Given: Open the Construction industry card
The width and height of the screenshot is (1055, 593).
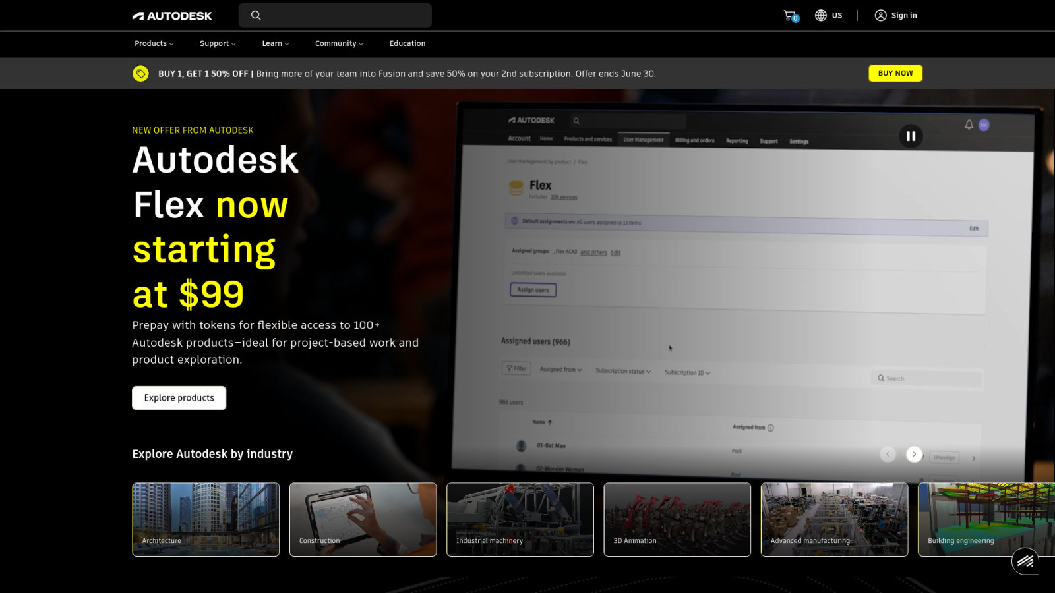Looking at the screenshot, I should click(x=363, y=520).
